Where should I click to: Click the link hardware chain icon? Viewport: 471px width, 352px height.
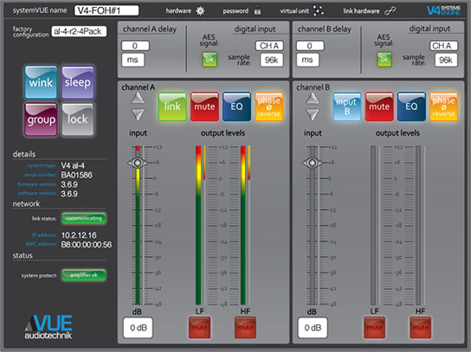pos(390,10)
